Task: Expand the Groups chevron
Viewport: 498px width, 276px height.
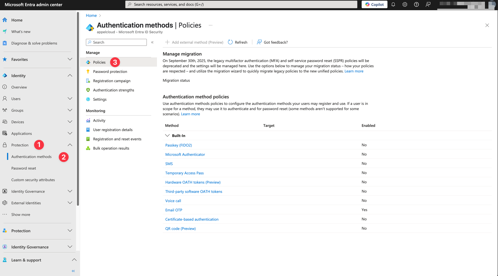Action: pyautogui.click(x=70, y=110)
